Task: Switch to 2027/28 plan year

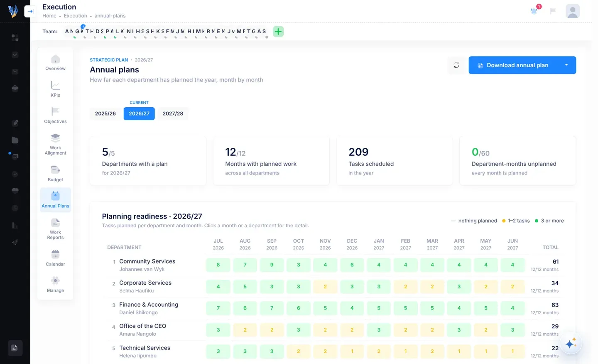Action: click(x=173, y=113)
